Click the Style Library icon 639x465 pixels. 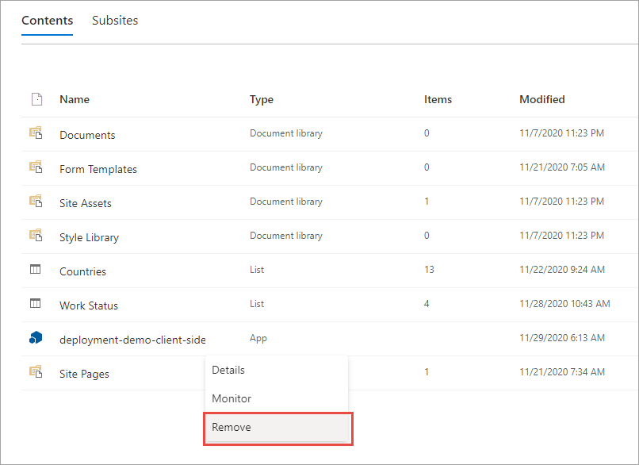click(36, 236)
